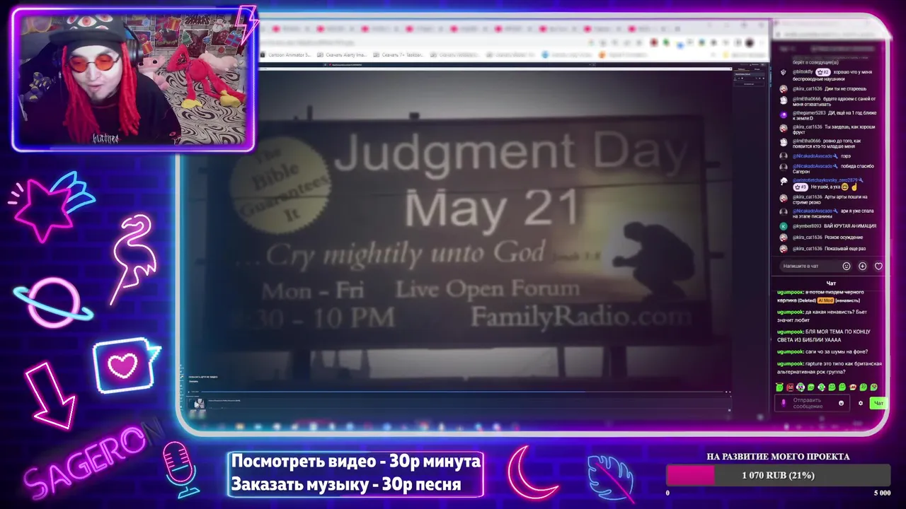The image size is (906, 509).
Task: Open the emoji picker beside Напишите в чат
Action: tap(846, 267)
